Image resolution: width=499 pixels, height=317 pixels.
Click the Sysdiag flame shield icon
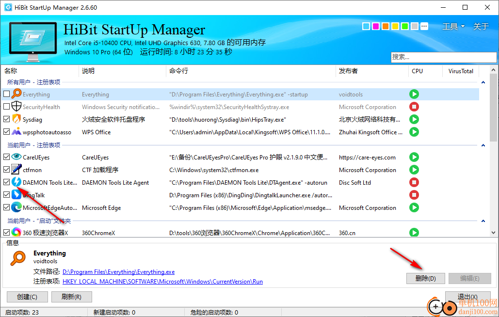pyautogui.click(x=16, y=119)
